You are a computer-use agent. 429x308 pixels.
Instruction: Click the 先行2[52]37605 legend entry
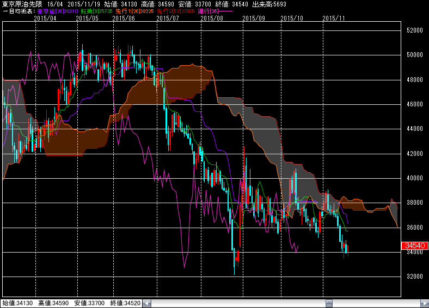coord(176,11)
